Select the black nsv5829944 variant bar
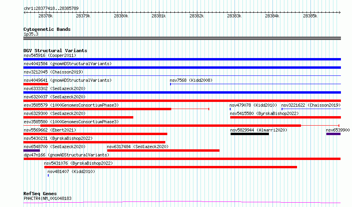This screenshot has height=207, width=352. tap(250, 134)
